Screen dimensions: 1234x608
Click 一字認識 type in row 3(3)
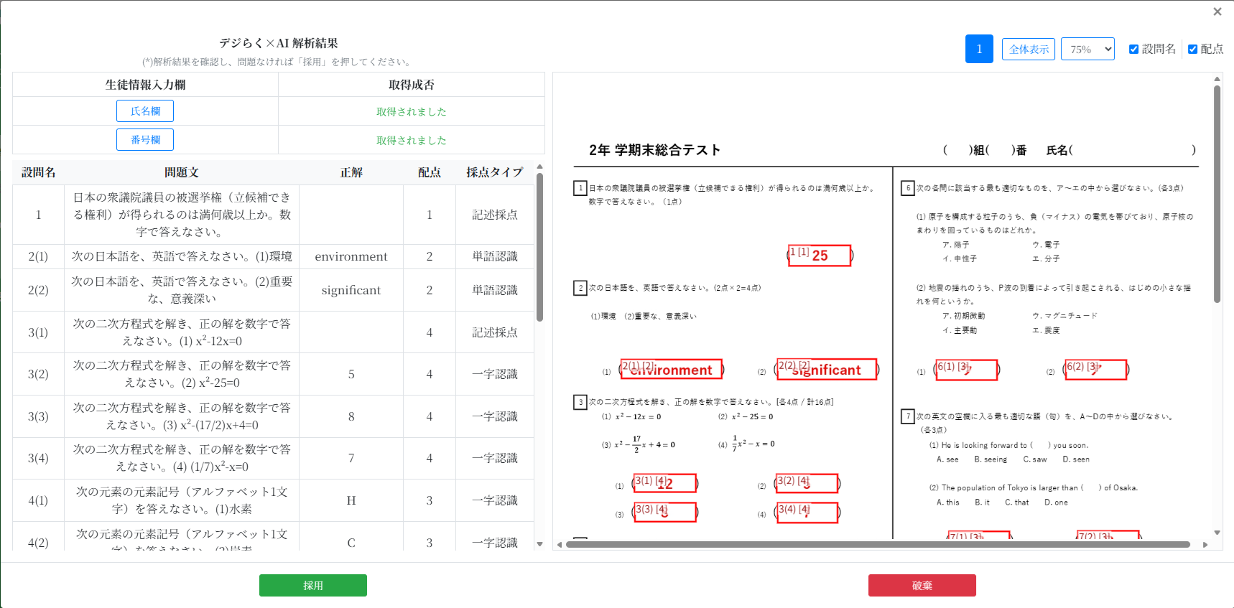click(494, 416)
